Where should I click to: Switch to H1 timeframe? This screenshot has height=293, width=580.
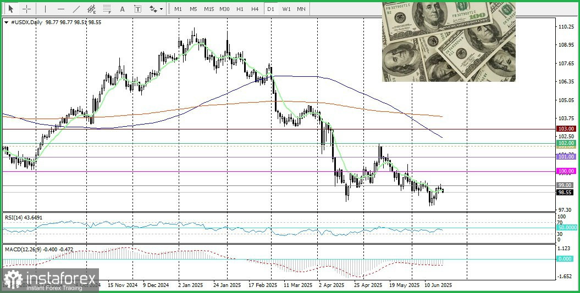240,9
